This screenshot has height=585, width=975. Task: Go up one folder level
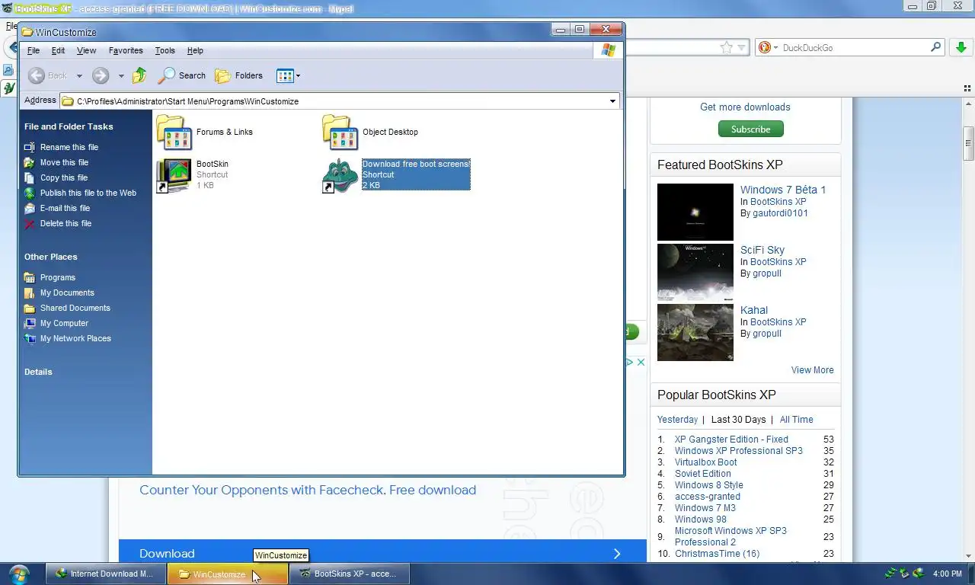139,75
